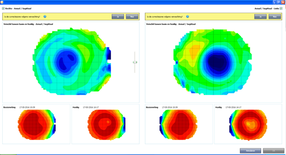
Task: Toggle the Links Axiaal / Sagittaal checkbox
Action: tap(281, 9)
